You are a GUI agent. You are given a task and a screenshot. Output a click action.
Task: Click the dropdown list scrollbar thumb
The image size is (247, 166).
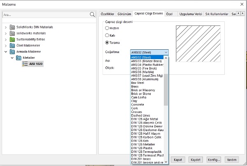166,90
